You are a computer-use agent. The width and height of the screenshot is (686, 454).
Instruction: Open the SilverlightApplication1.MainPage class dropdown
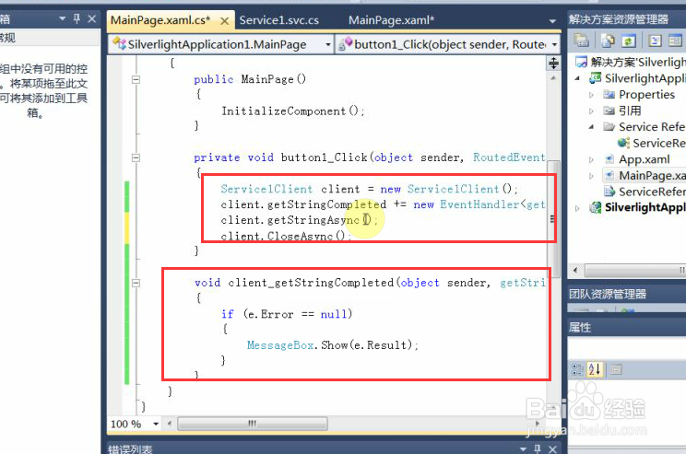[327, 44]
